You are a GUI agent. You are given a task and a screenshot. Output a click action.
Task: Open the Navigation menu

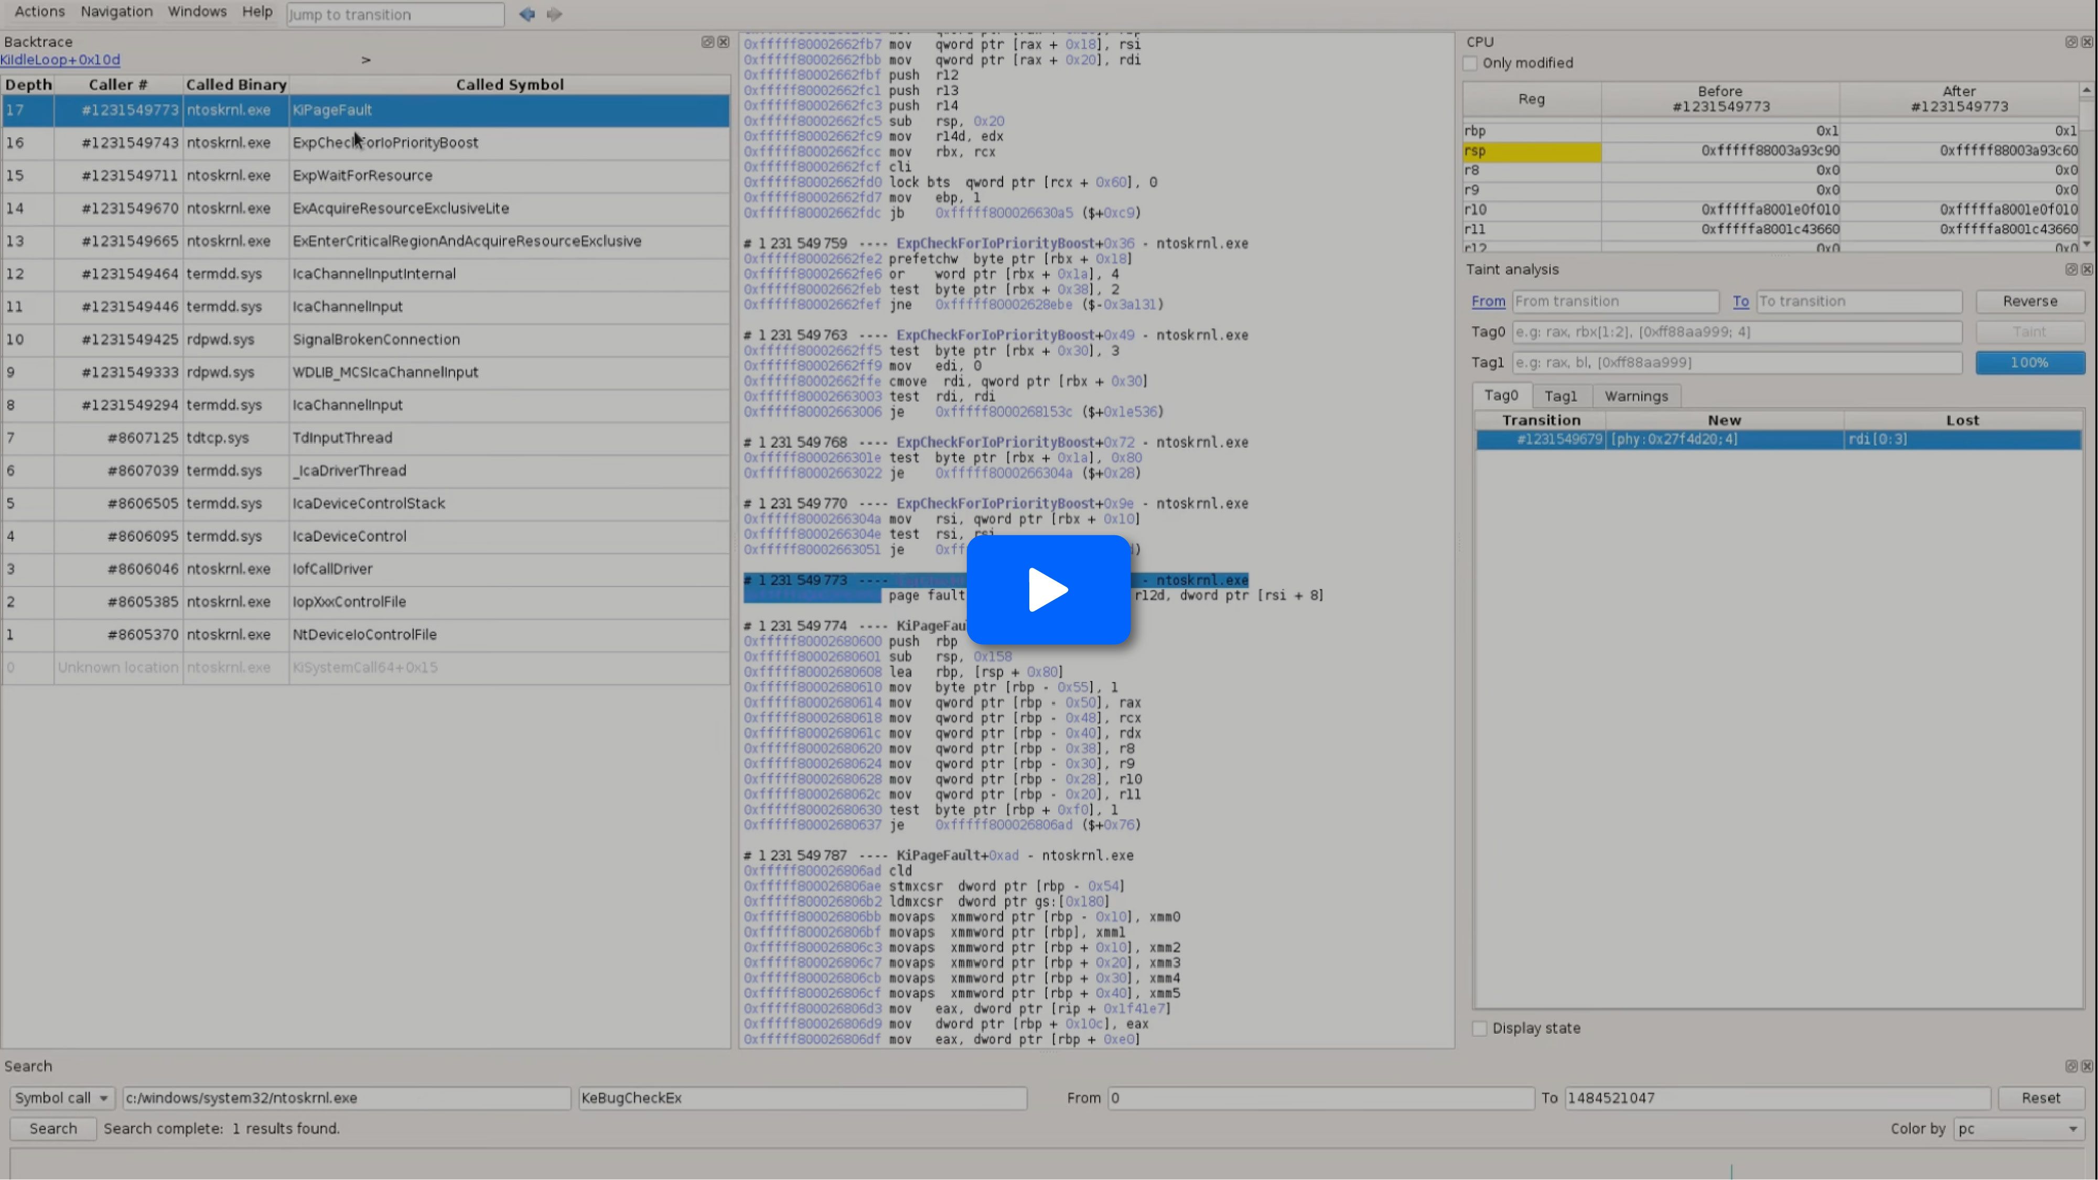pos(116,12)
